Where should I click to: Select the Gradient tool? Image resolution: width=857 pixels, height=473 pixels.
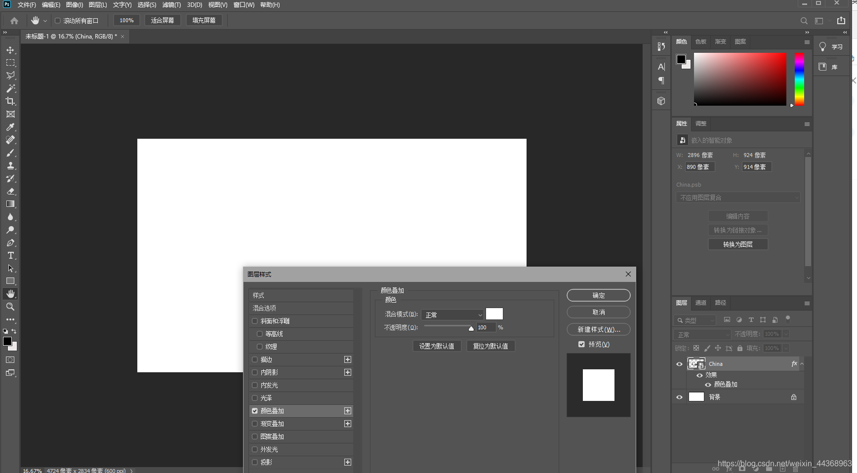click(10, 204)
